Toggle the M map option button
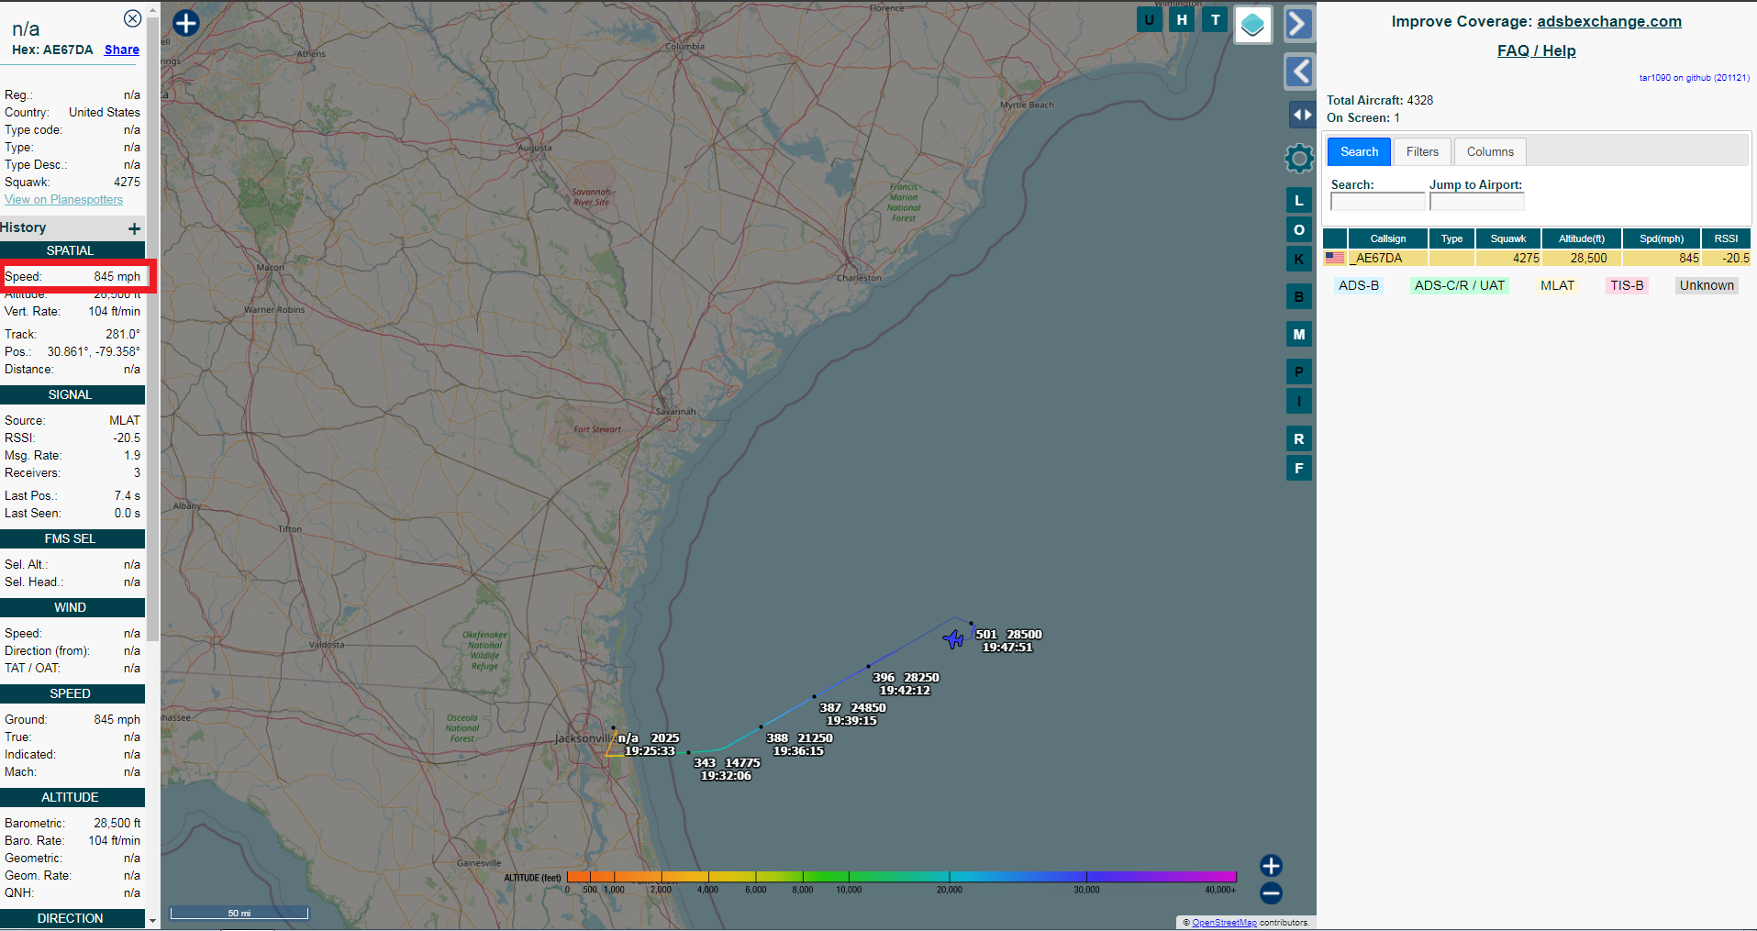This screenshot has width=1757, height=931. (x=1299, y=334)
